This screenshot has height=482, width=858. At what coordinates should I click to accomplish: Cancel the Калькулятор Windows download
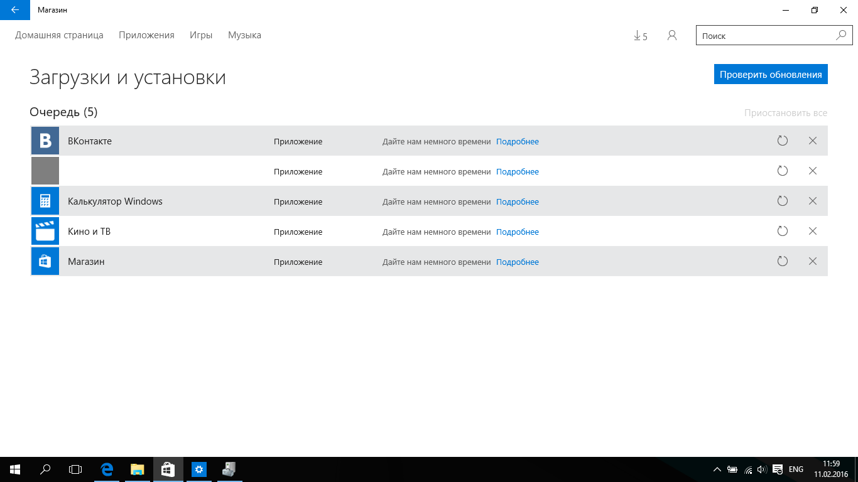(813, 201)
